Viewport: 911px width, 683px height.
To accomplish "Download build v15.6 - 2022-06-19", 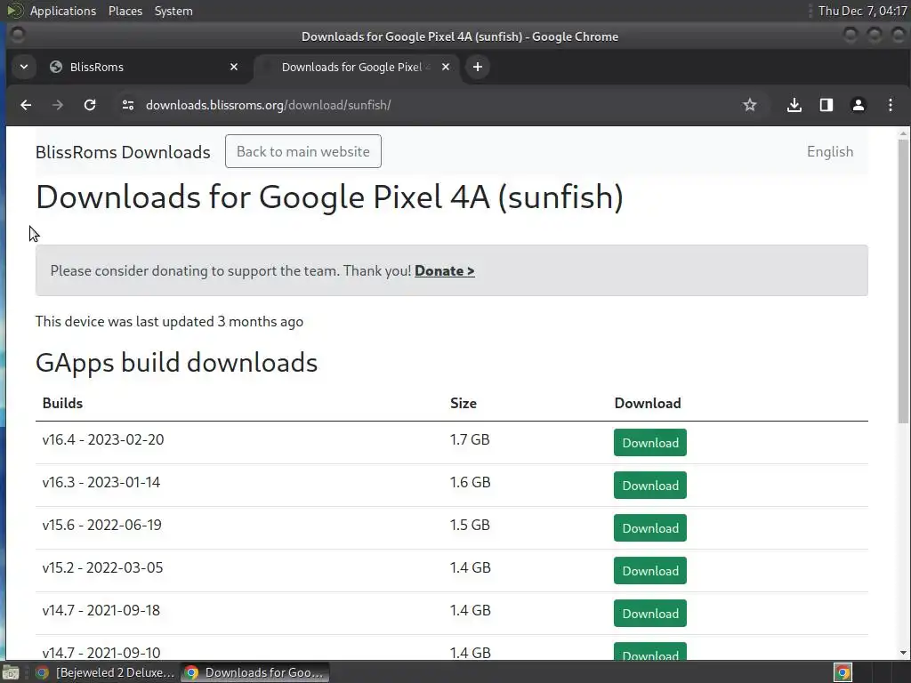I will pos(650,528).
